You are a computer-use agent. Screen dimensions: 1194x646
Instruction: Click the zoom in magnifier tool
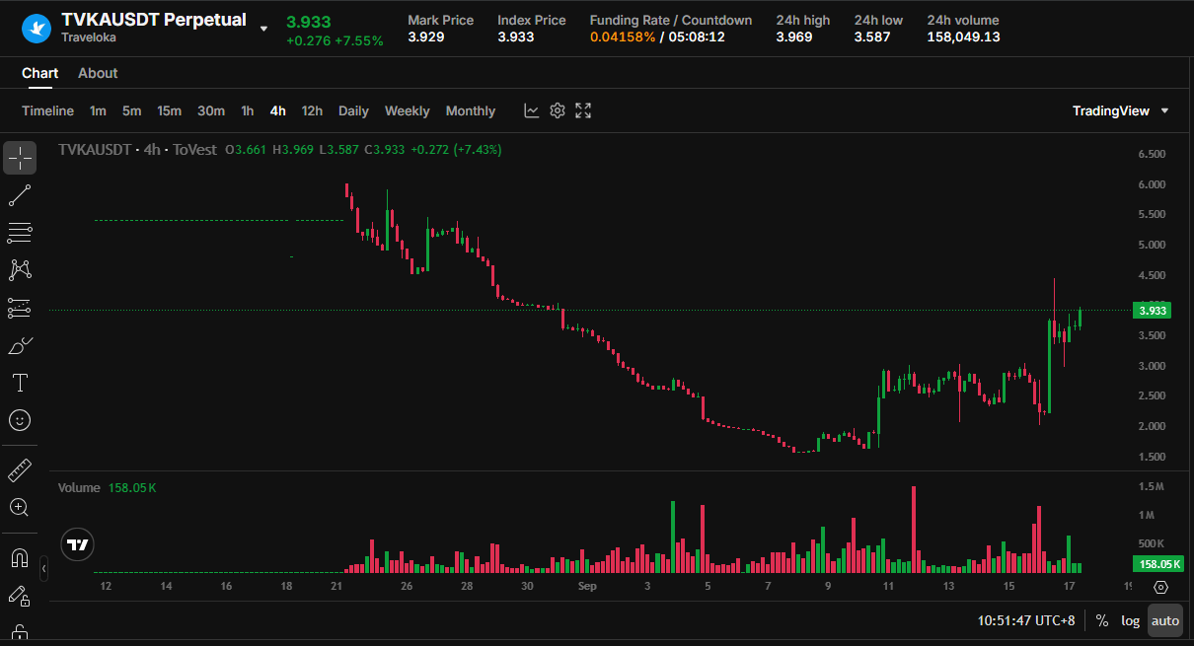pyautogui.click(x=20, y=508)
